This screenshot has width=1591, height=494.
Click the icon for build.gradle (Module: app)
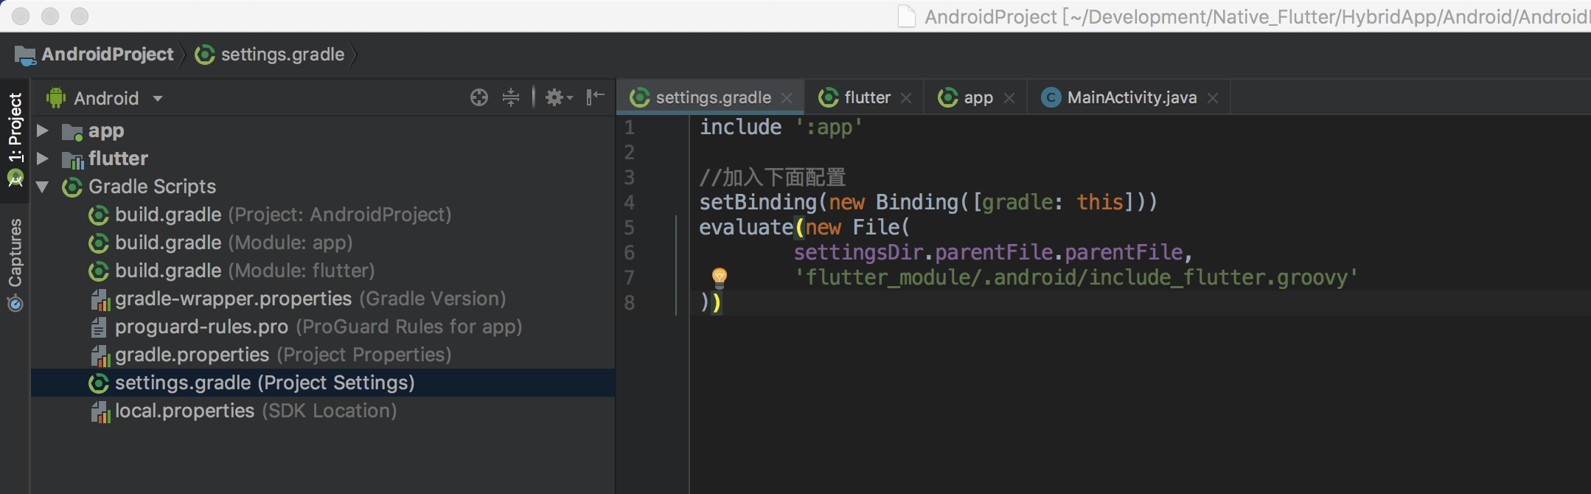tap(99, 243)
